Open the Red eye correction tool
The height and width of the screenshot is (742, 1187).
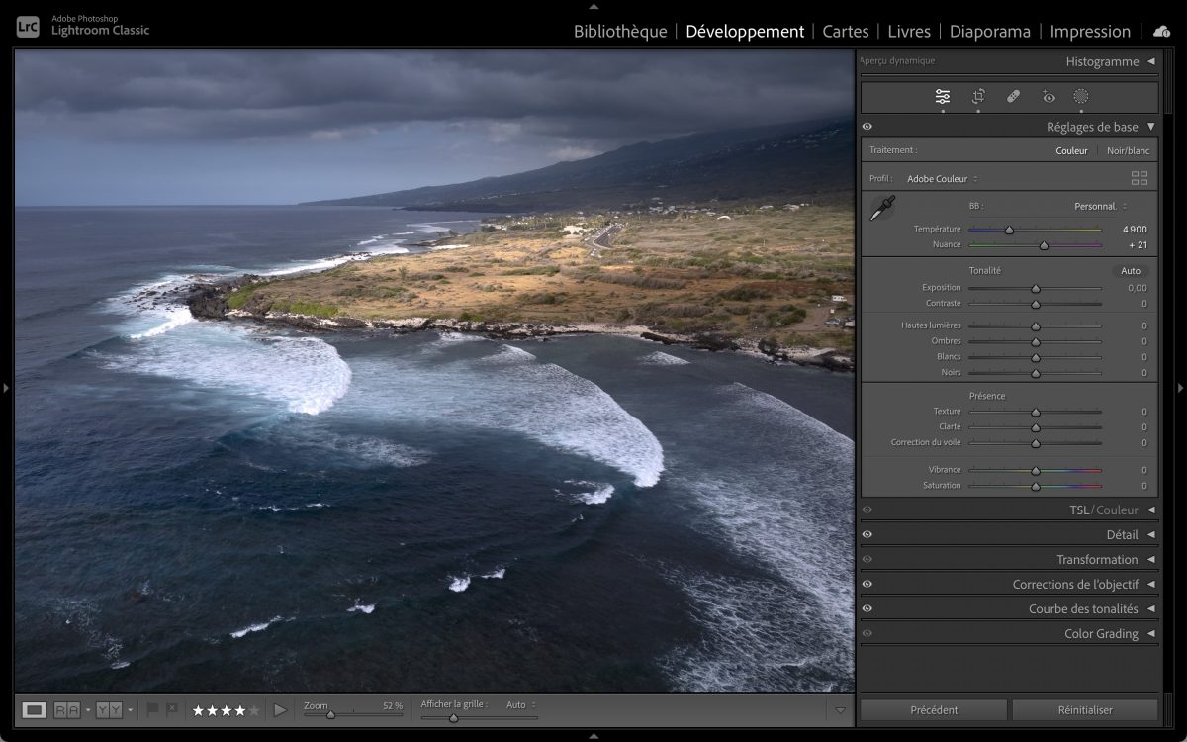tap(1049, 97)
